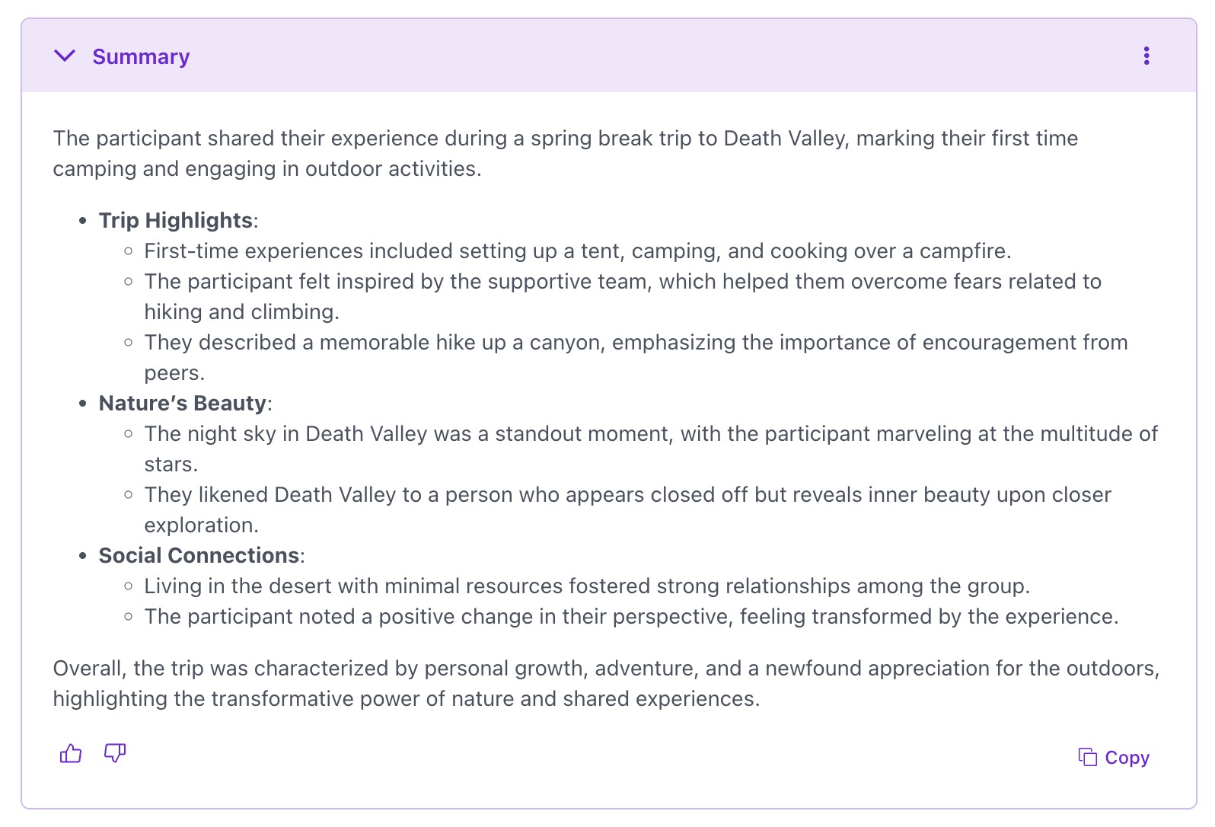Click the overlapping-squares Copy icon

(1087, 757)
